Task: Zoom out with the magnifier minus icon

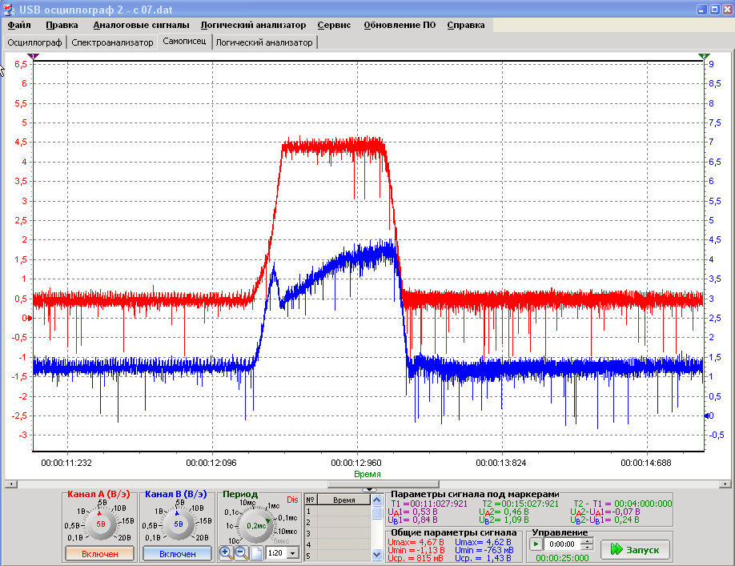Action: pos(241,553)
